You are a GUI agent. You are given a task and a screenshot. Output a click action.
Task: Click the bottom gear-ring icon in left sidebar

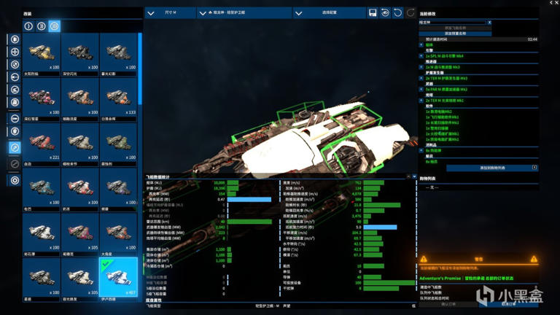coord(15,180)
